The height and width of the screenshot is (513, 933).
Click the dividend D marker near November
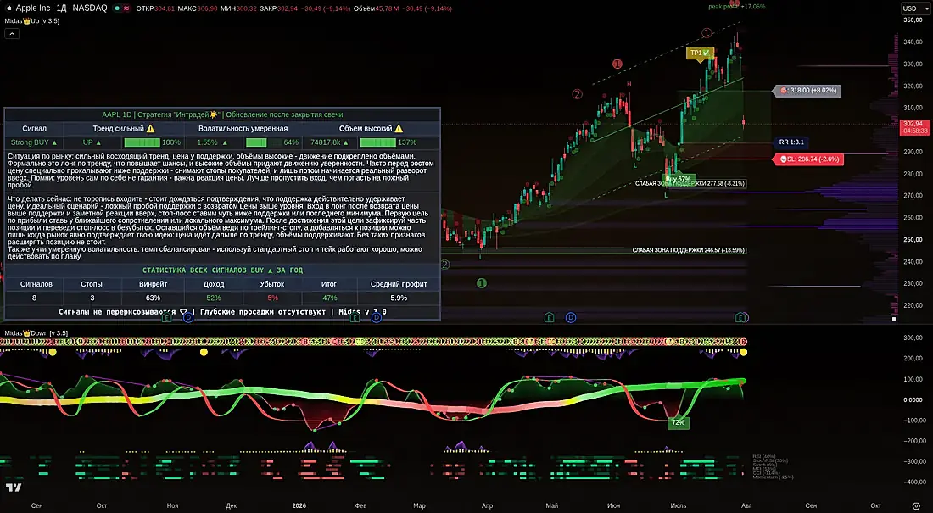pos(188,318)
